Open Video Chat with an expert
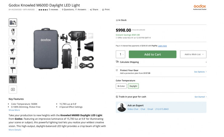This screenshot has height=137, width=224. click(133, 109)
